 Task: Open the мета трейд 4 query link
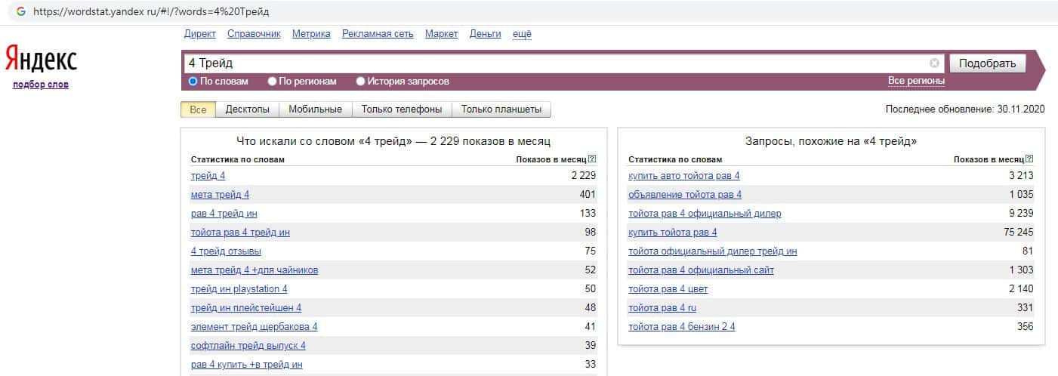[220, 195]
